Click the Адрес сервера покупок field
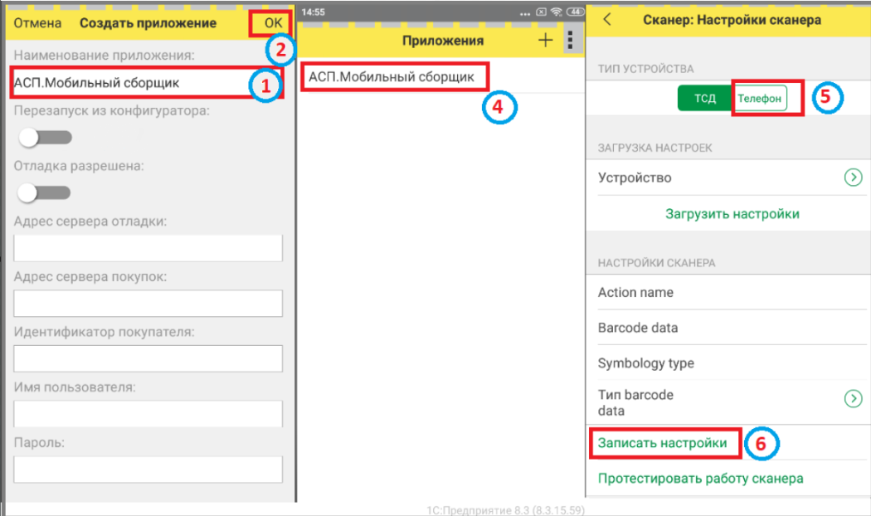The height and width of the screenshot is (516, 871). (x=148, y=304)
